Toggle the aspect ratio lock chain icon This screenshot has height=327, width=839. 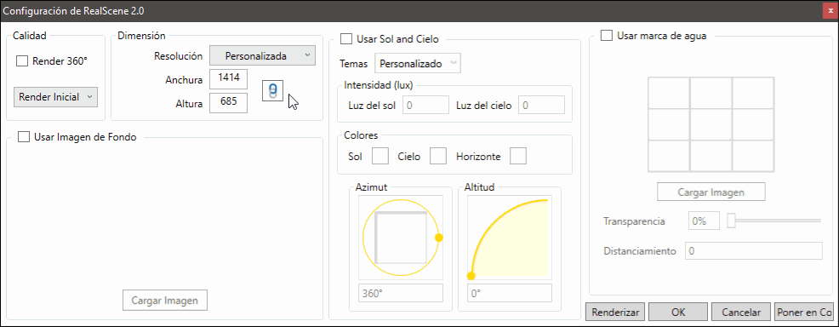click(x=272, y=90)
